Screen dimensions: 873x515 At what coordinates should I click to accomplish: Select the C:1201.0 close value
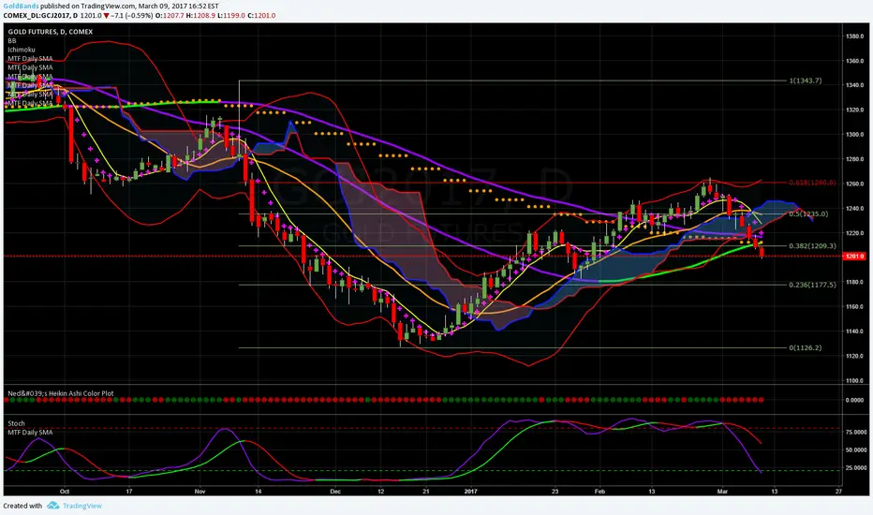tap(261, 16)
